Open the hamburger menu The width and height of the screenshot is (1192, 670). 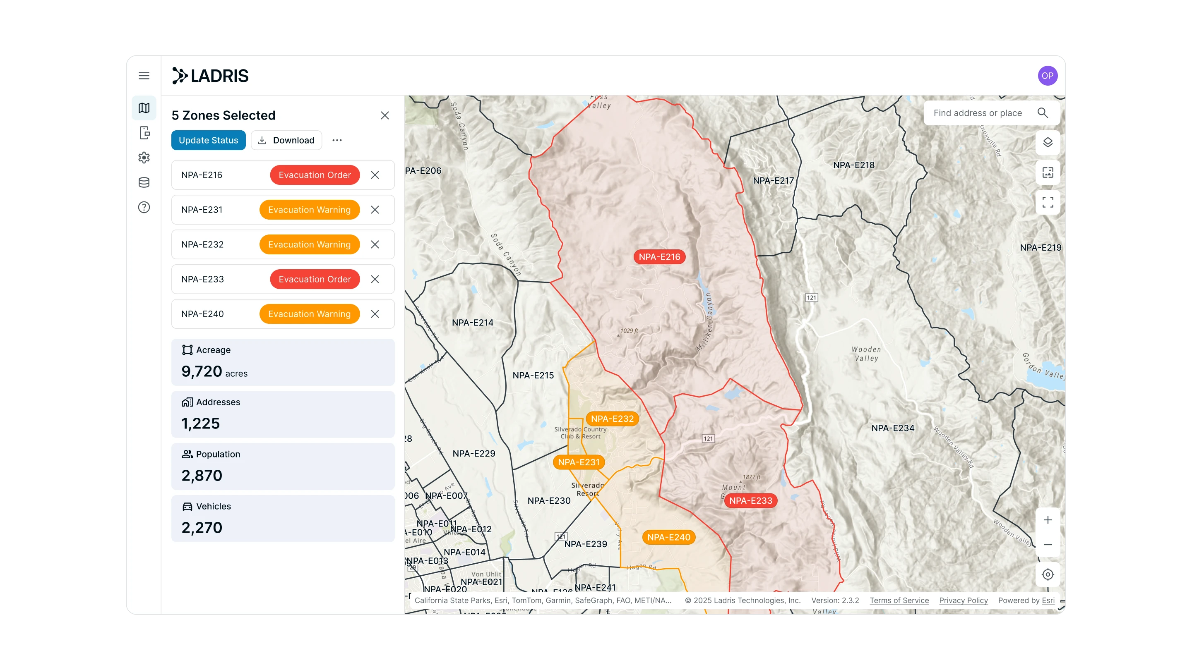(x=144, y=76)
